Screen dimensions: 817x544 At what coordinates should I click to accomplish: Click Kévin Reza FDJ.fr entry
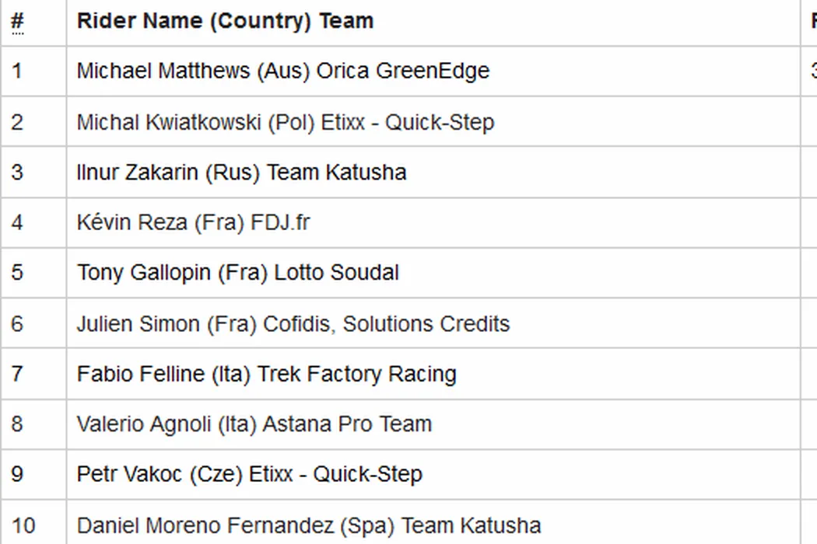193,223
